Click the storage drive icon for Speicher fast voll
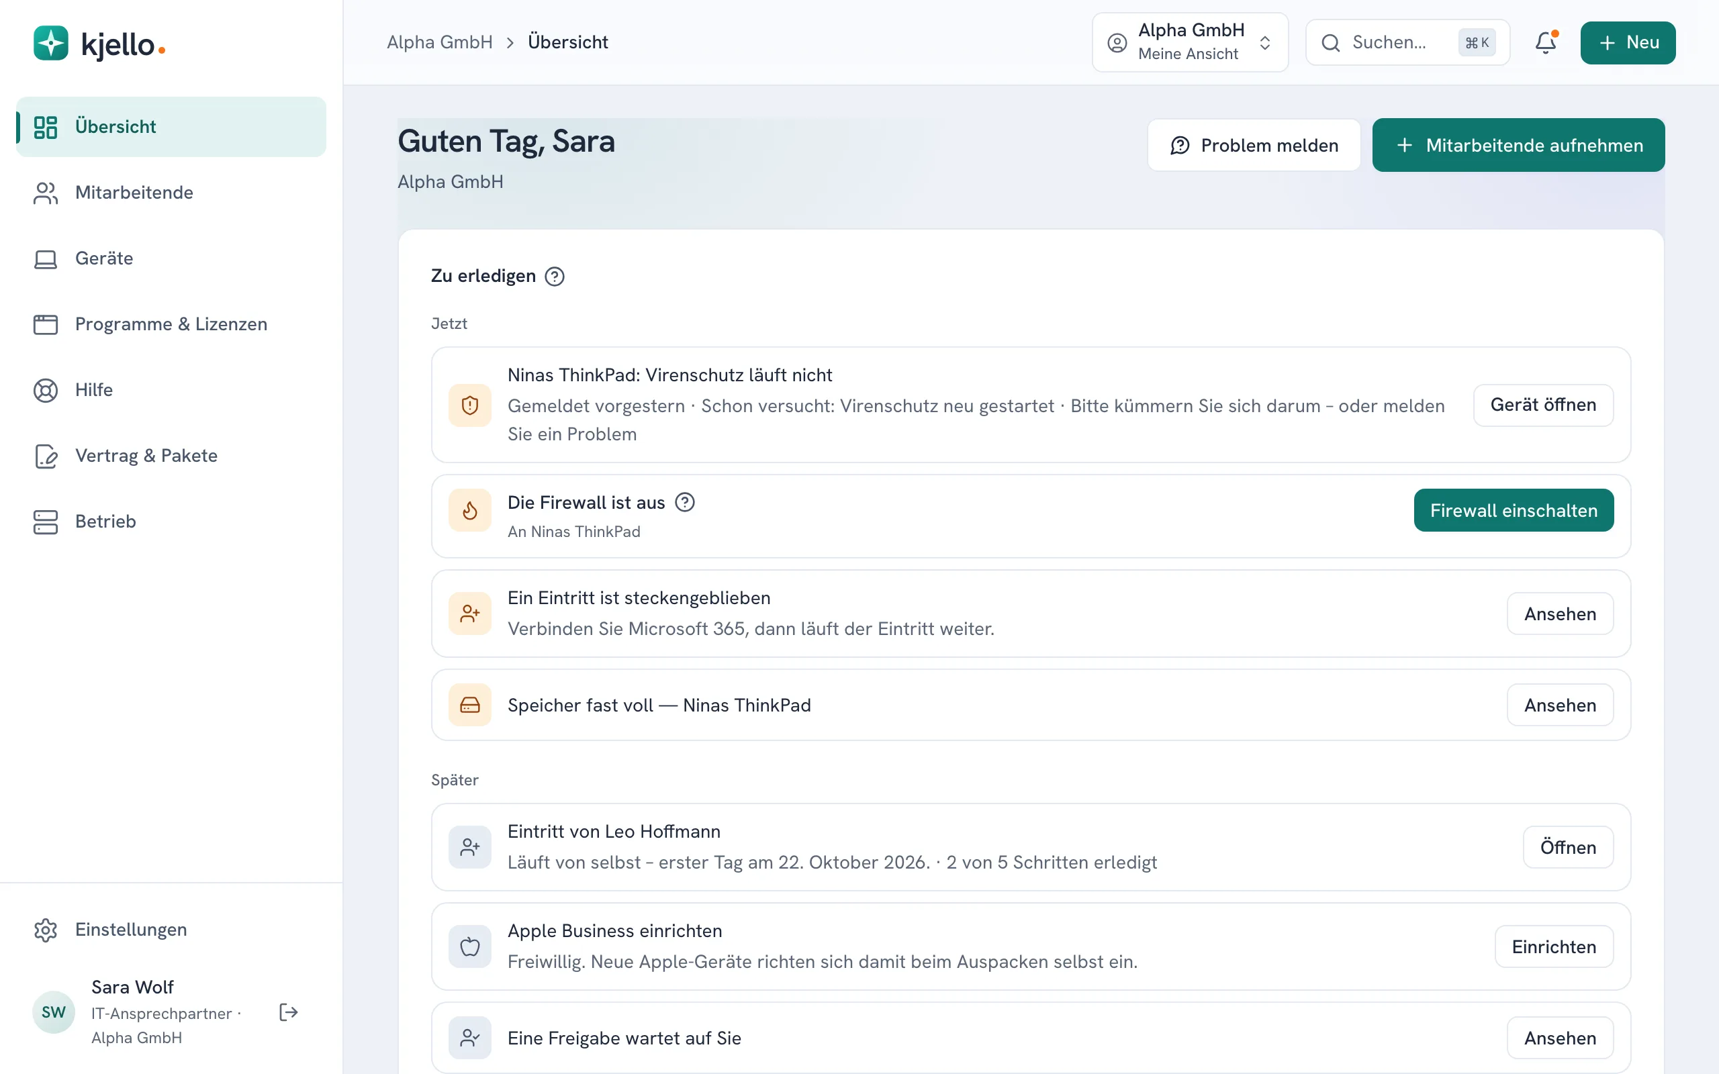The height and width of the screenshot is (1074, 1719). tap(469, 705)
